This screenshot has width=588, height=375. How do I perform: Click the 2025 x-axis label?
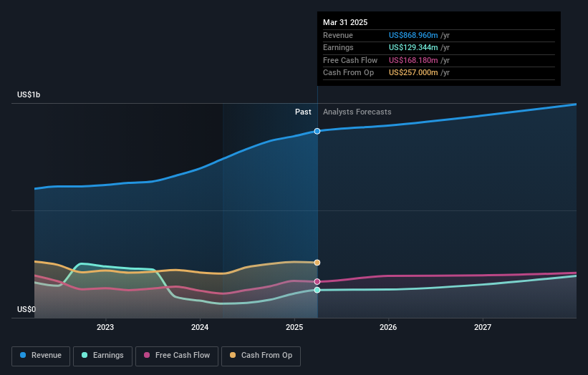tap(294, 327)
